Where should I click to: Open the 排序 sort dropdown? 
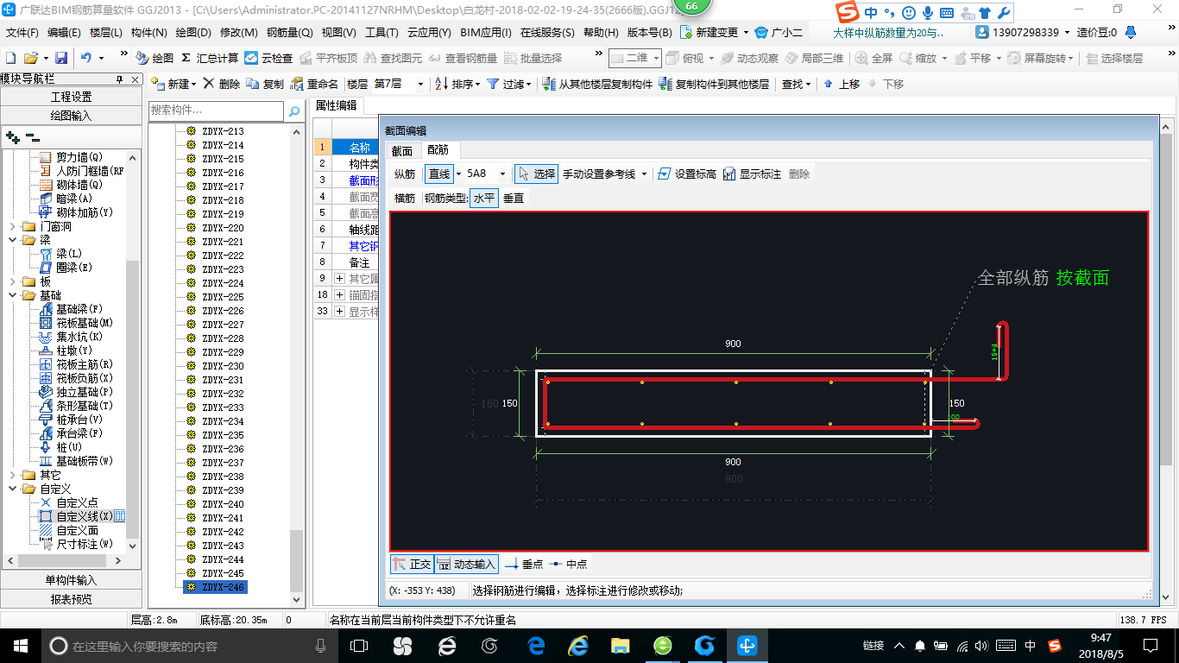pyautogui.click(x=477, y=84)
